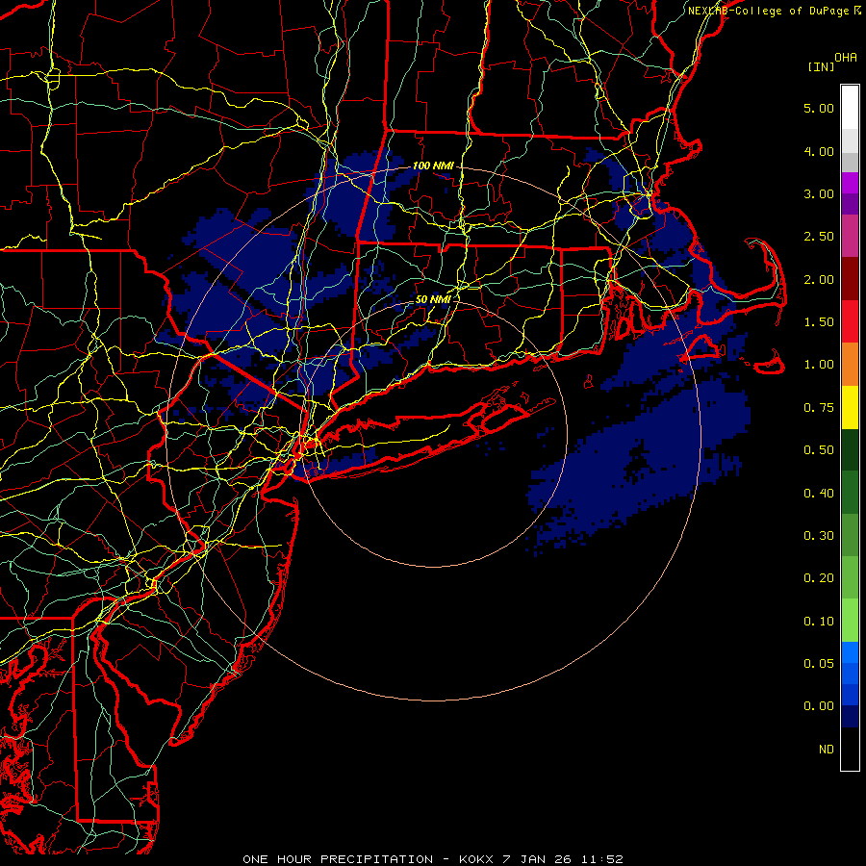This screenshot has height=866, width=866.
Task: Click the 0.40 legend value
Action: [819, 494]
